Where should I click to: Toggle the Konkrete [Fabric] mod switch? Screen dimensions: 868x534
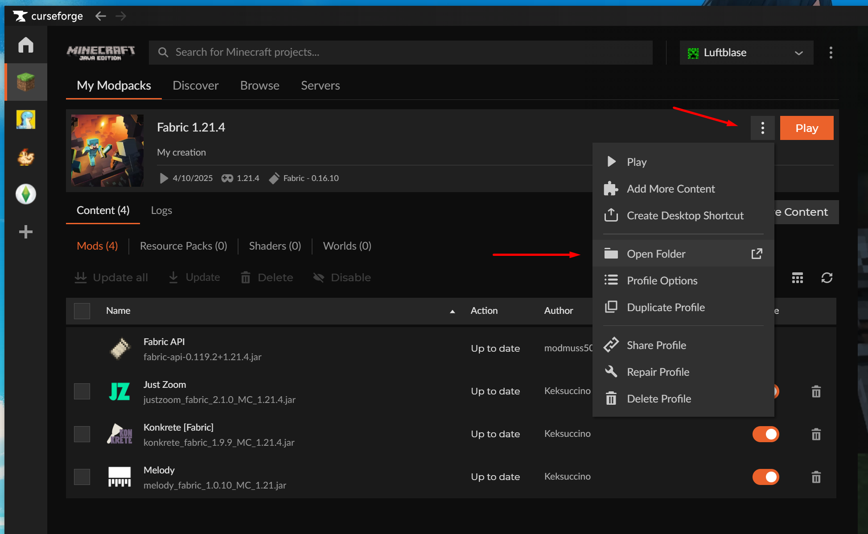765,434
